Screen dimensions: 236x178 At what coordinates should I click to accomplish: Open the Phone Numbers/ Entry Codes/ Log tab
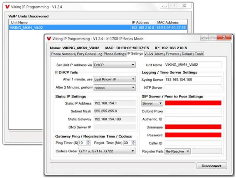[77, 54]
